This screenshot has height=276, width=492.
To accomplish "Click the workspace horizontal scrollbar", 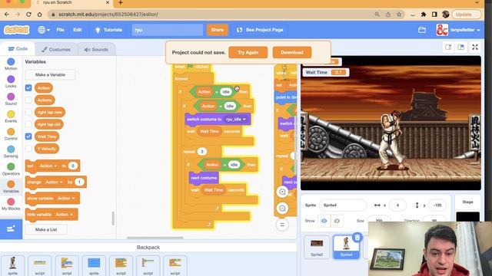I will [x=155, y=238].
